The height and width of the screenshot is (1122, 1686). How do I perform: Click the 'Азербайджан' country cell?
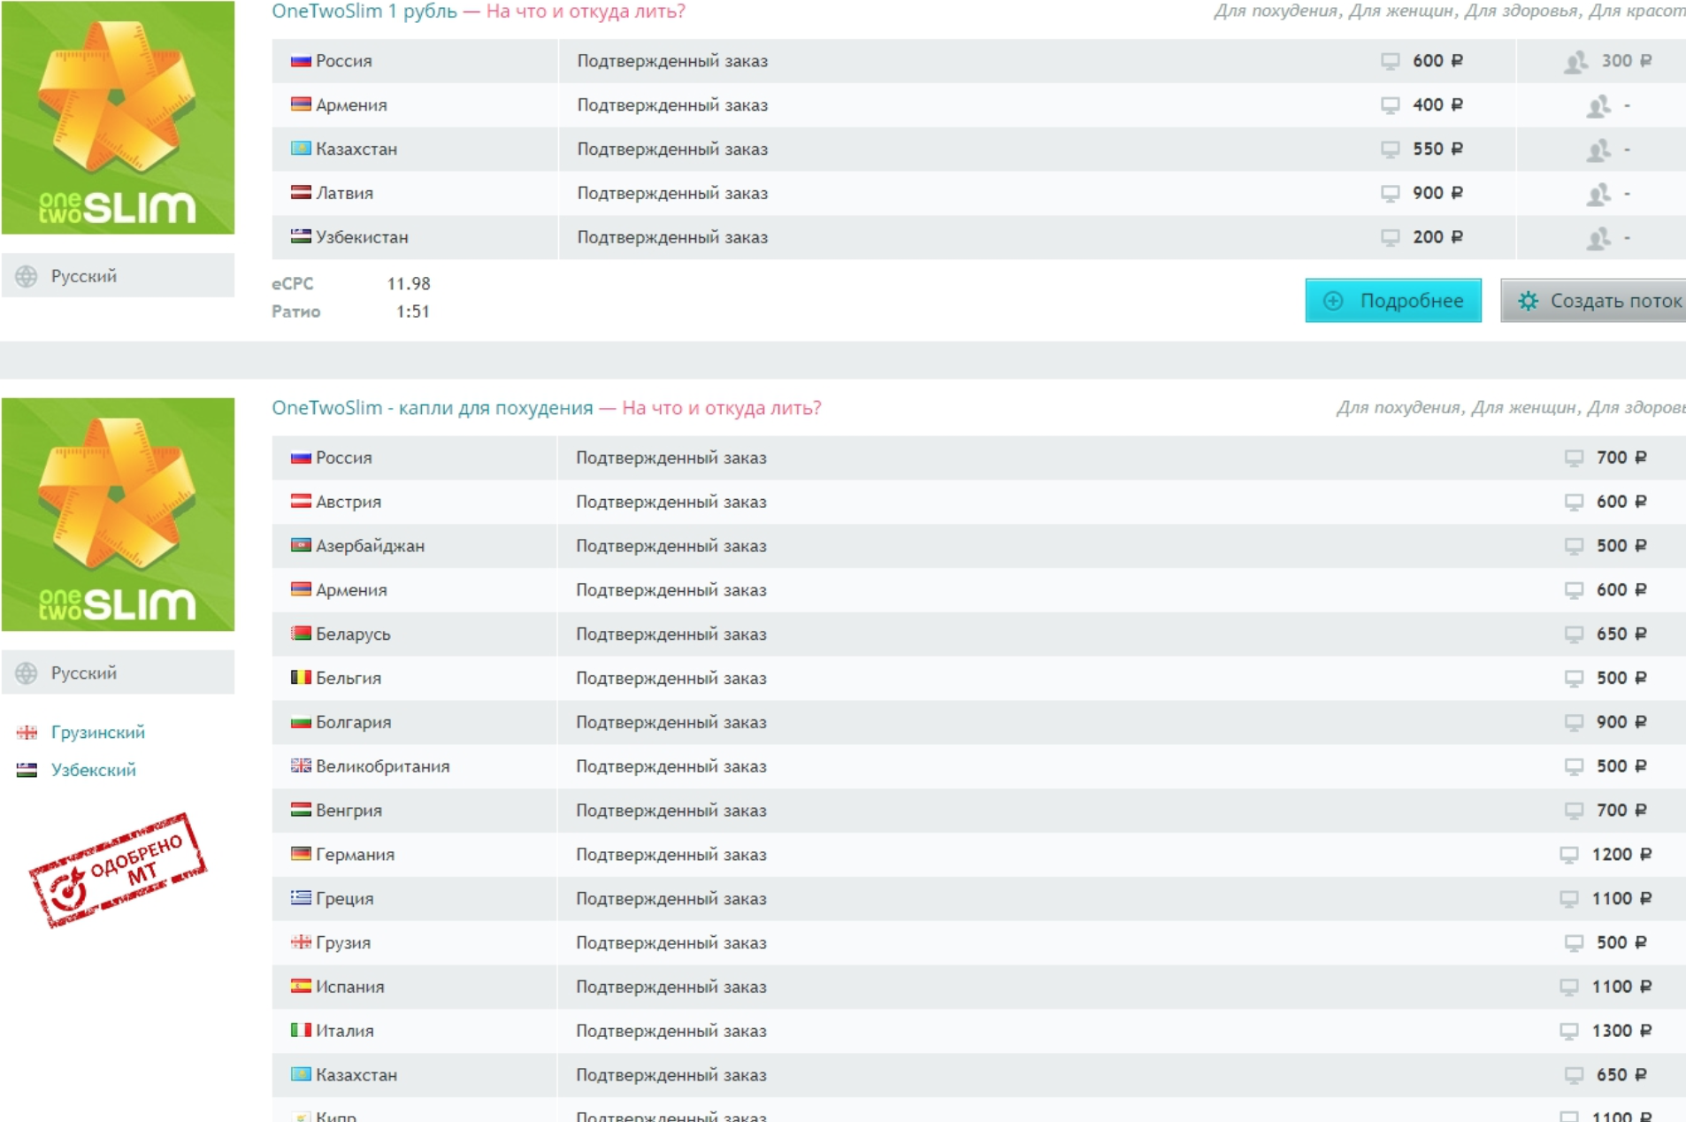pyautogui.click(x=414, y=546)
